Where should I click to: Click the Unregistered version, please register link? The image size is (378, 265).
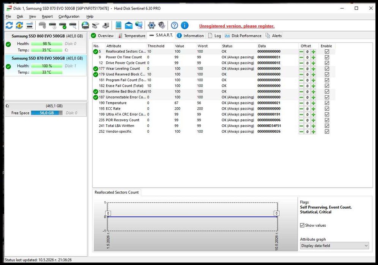(237, 26)
